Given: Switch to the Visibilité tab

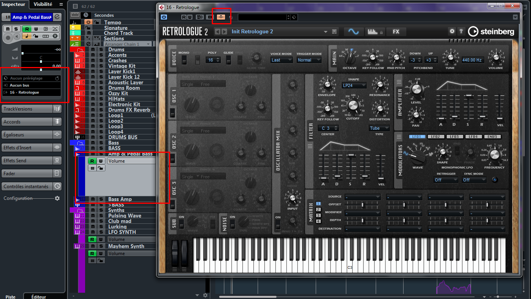Looking at the screenshot, I should coord(43,4).
